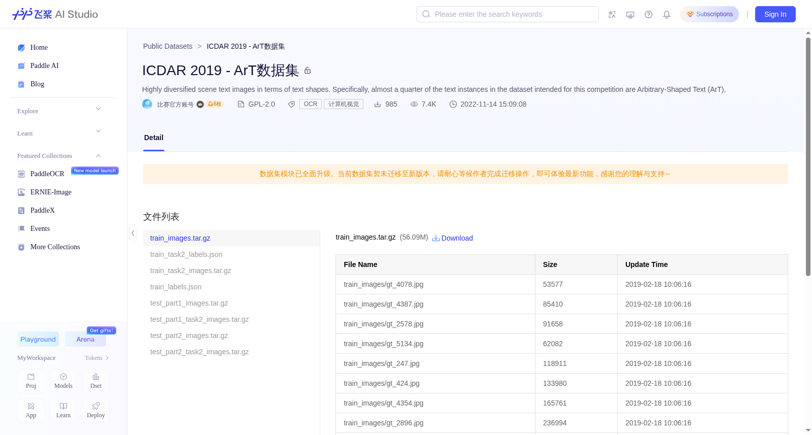
Task: Select test_part2_images.tar.gz in file list
Action: point(231,336)
